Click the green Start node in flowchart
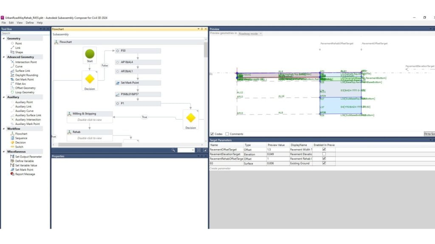435x244 pixels. [90, 54]
